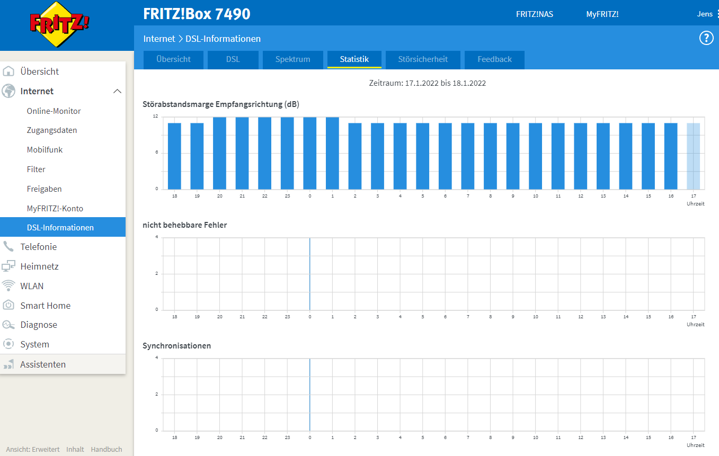Image resolution: width=719 pixels, height=456 pixels.
Task: Click the Telefonie phone icon
Action: [x=8, y=247]
